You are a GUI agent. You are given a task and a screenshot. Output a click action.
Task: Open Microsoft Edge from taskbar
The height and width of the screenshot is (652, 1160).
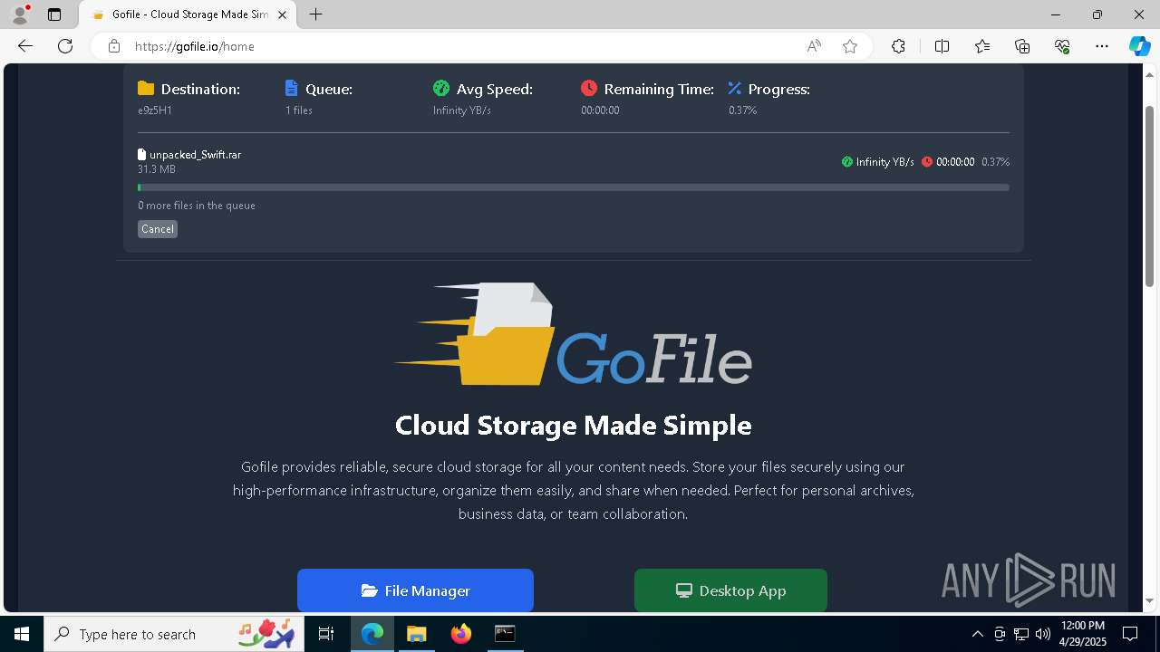372,634
